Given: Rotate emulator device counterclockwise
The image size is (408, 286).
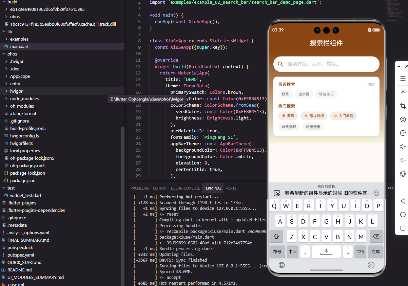Looking at the screenshot, I should tap(403, 119).
